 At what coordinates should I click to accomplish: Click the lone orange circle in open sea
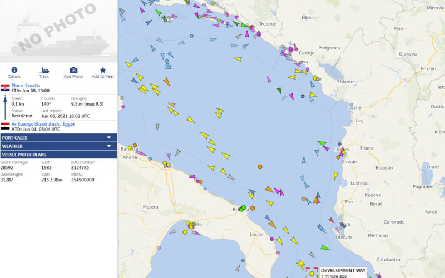coord(259,167)
